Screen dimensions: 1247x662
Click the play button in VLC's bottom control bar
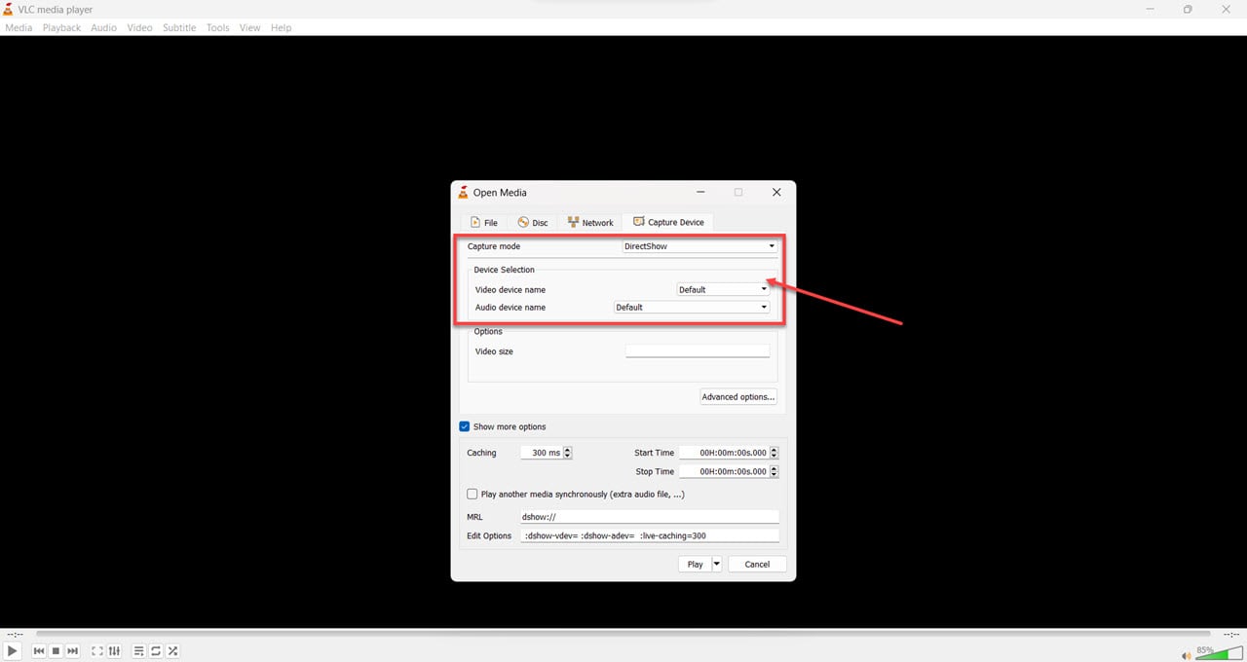point(12,650)
